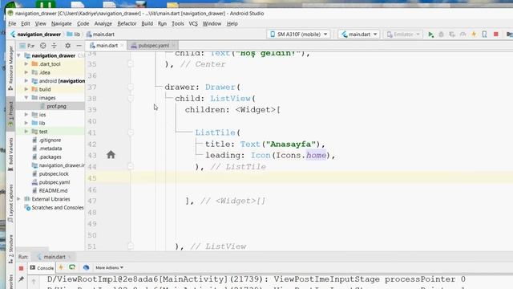Switch to pubspec.yaml editor tab
The height and width of the screenshot is (289, 513).
153,46
